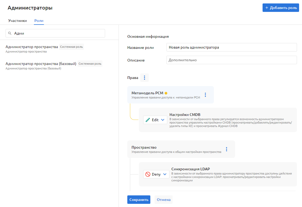Open the Пространство section three-dot menu

point(226,149)
